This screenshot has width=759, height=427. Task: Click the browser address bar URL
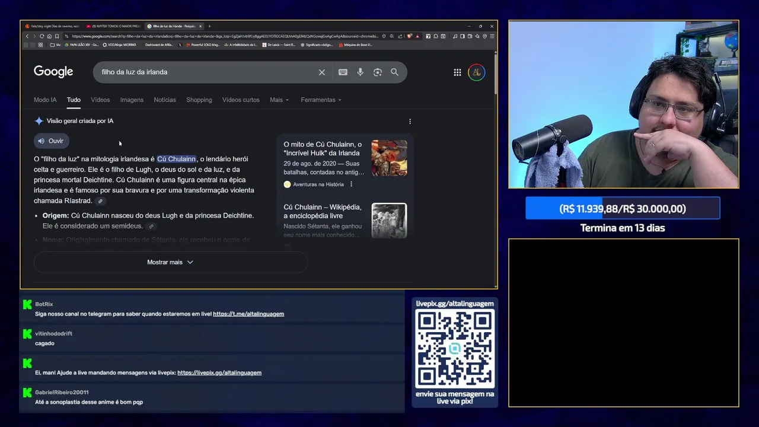(x=224, y=36)
